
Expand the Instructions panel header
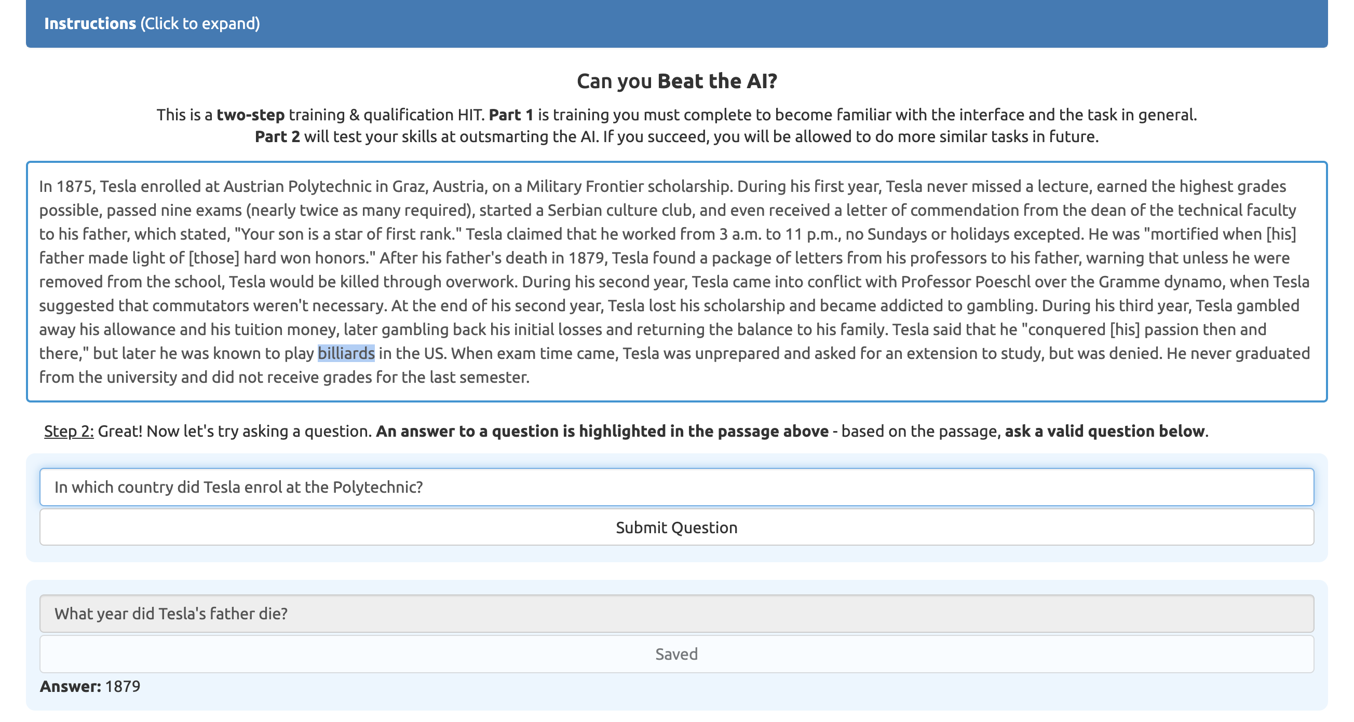[676, 24]
